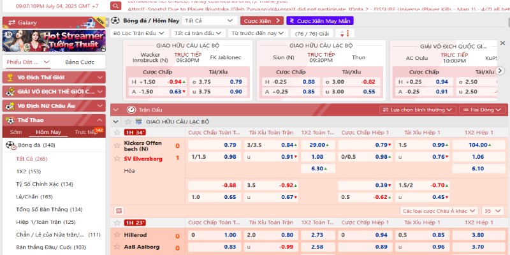Viewport: 510px width, 255px height.
Task: Click Hillerod first half 1X2 odds 3.80
Action: tap(479, 235)
